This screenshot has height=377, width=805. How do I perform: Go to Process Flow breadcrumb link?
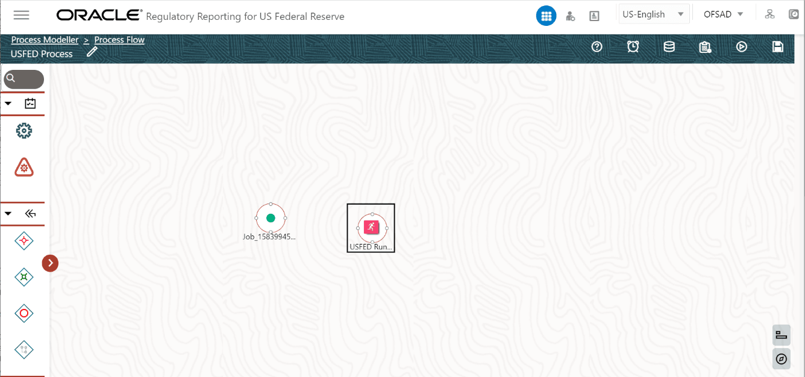point(119,40)
